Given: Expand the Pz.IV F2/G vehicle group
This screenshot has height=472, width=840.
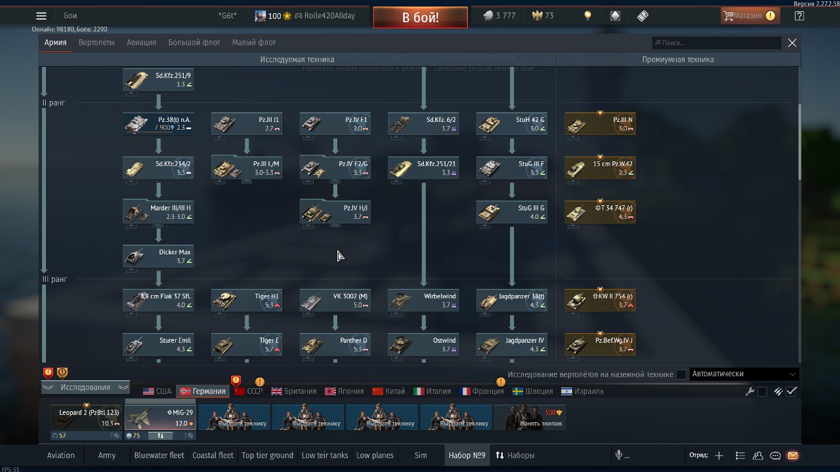Looking at the screenshot, I should [335, 180].
